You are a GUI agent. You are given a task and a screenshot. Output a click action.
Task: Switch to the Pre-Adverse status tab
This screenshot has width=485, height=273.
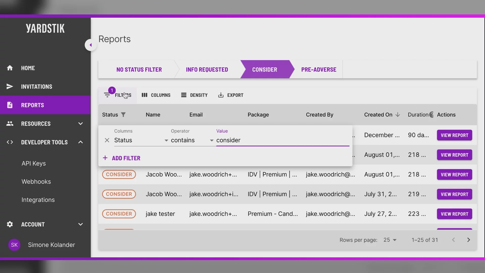[319, 70]
